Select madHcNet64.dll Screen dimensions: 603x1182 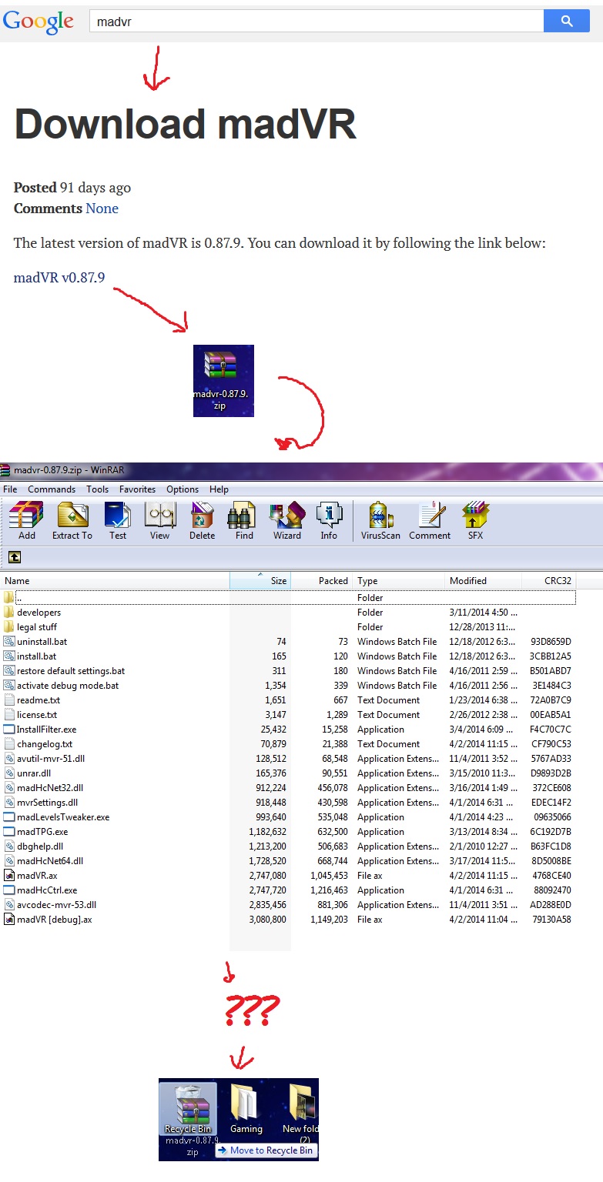288,861
